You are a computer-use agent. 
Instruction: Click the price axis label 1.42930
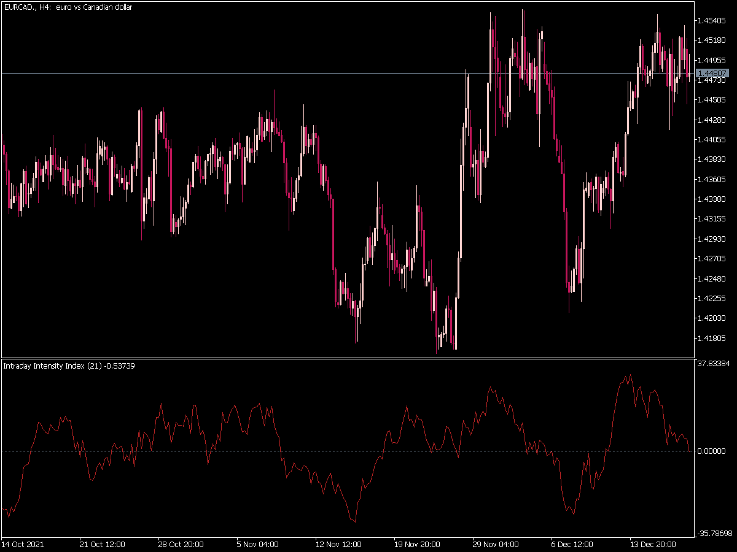tap(711, 239)
